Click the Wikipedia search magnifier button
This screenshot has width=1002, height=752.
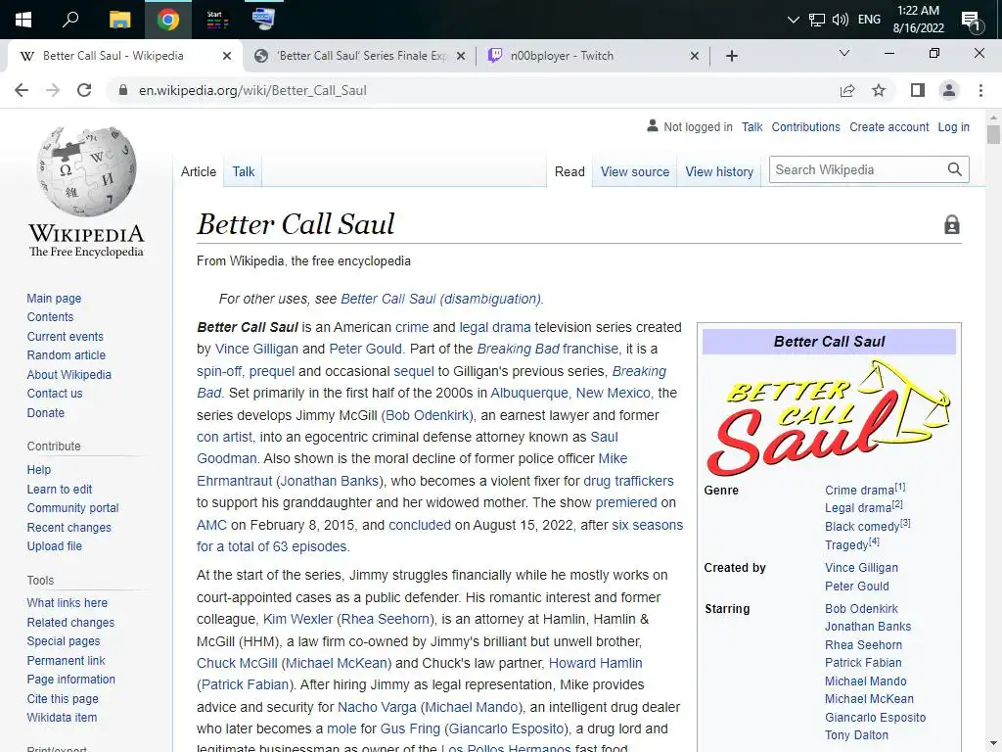tap(955, 169)
